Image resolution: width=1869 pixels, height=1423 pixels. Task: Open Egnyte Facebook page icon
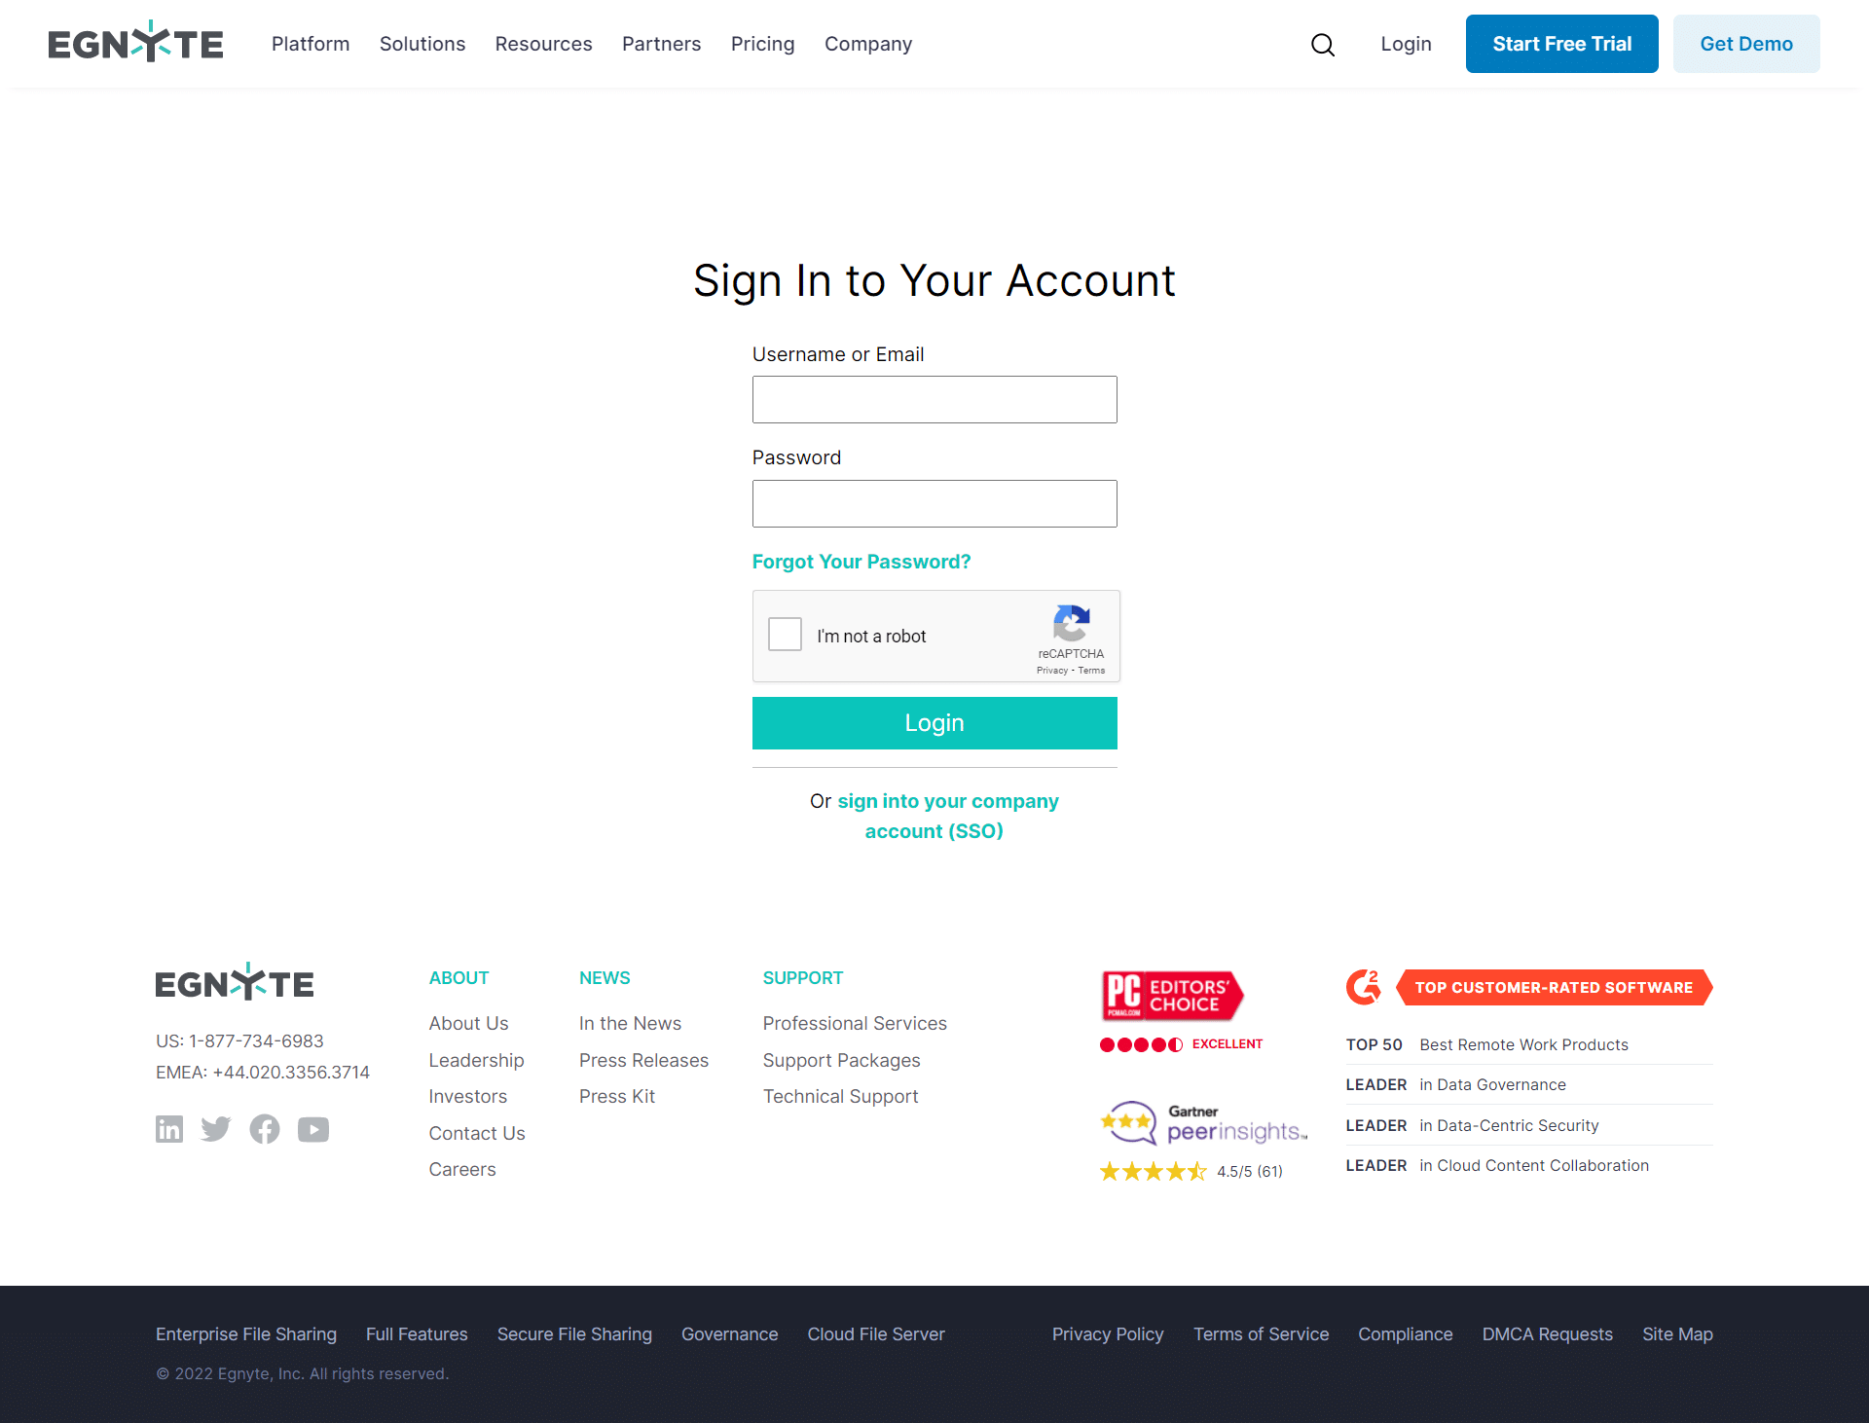click(265, 1129)
